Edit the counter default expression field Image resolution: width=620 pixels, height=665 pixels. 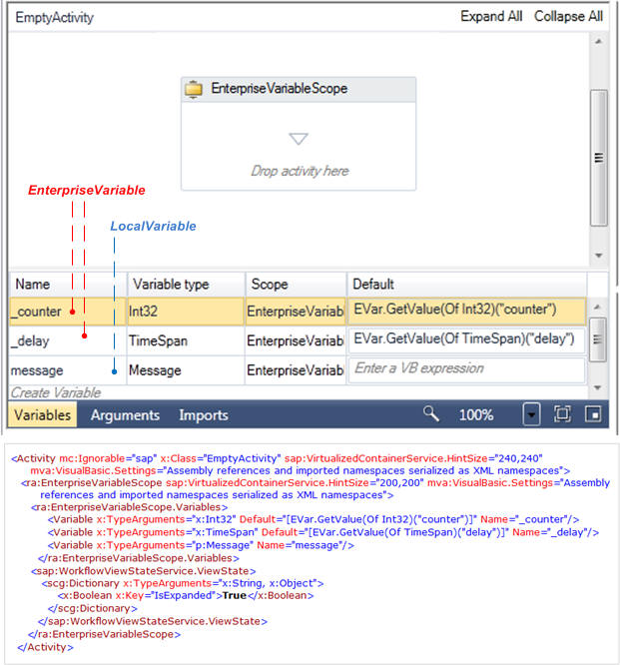(466, 311)
